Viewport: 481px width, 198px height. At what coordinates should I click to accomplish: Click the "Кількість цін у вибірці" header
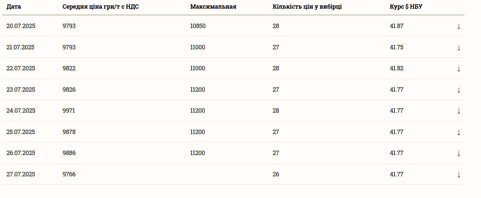(x=307, y=7)
